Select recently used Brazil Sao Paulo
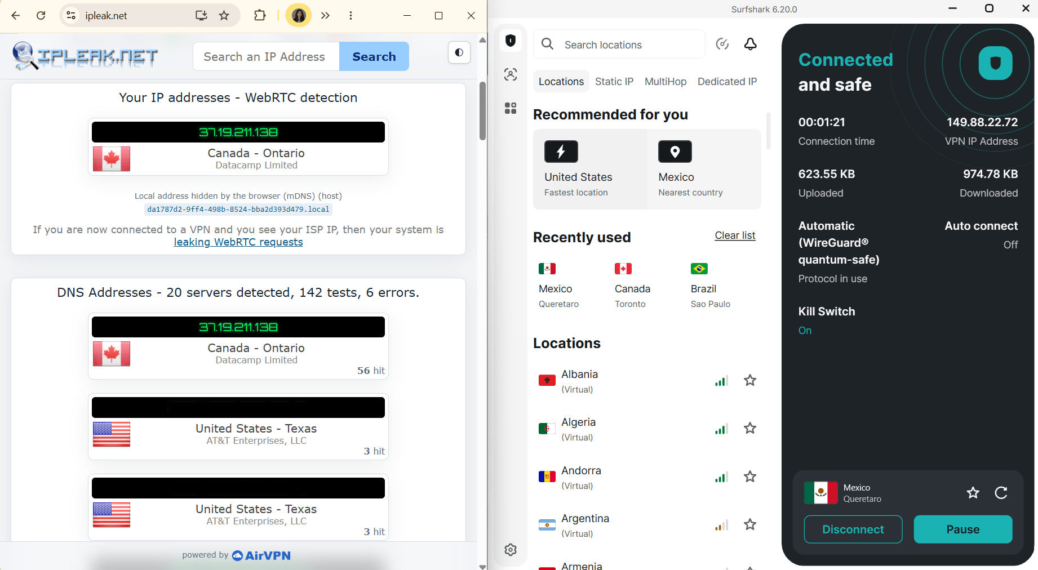The height and width of the screenshot is (570, 1038). pos(710,286)
